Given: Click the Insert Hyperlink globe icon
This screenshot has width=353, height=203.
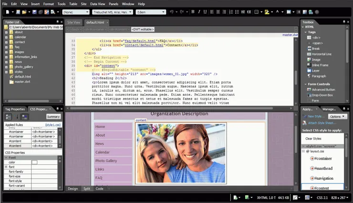Looking at the screenshot, I should click(311, 12).
